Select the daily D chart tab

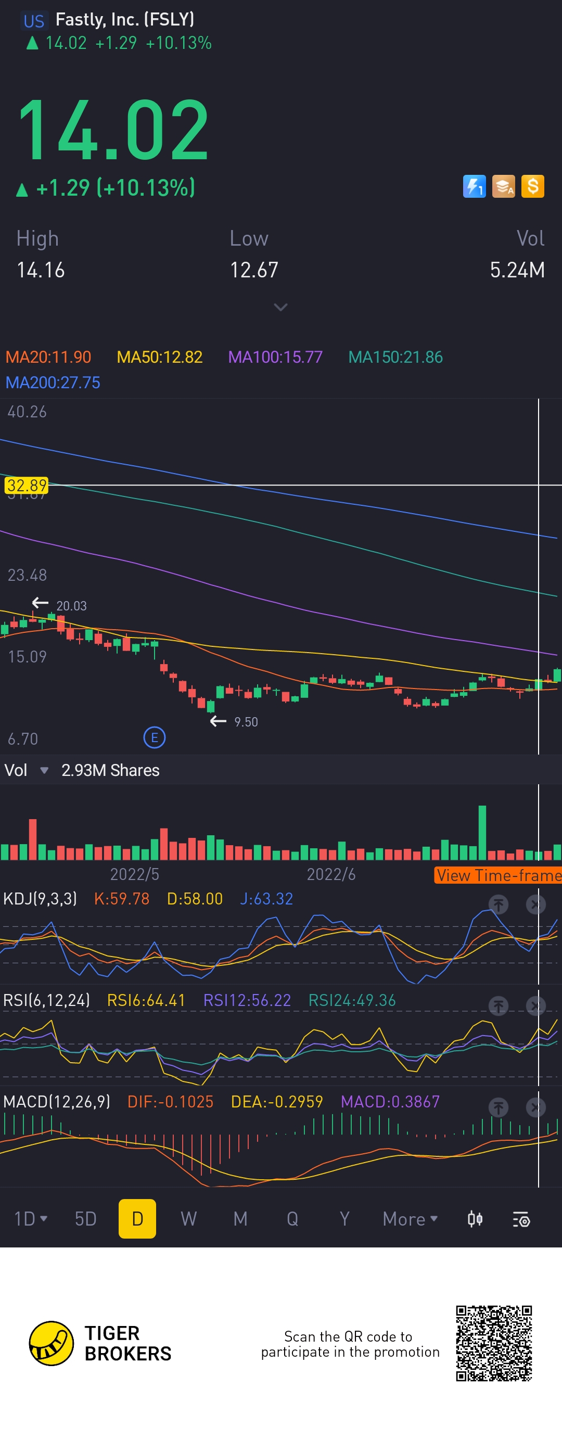(x=137, y=1219)
